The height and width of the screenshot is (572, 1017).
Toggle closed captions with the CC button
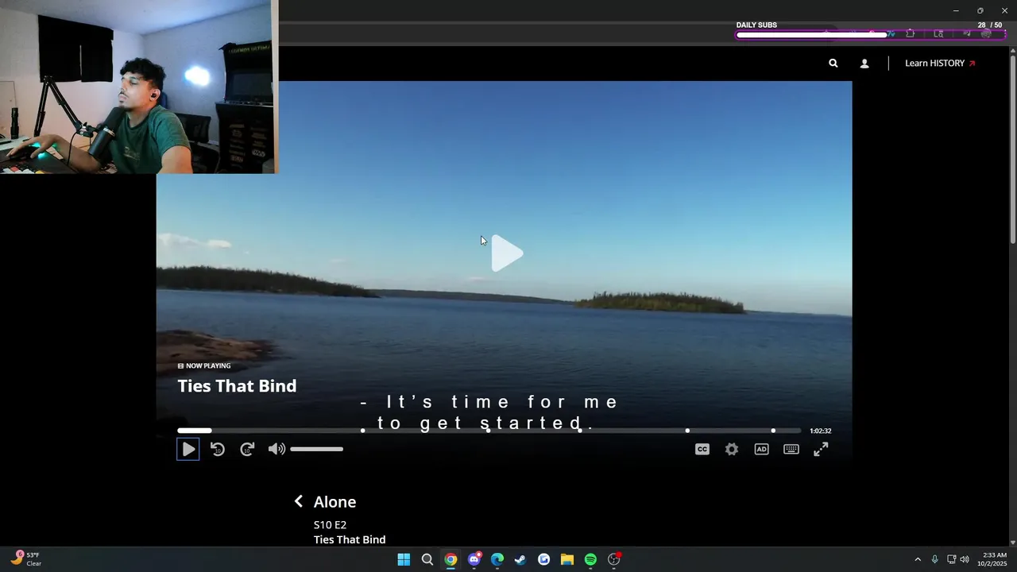point(702,449)
